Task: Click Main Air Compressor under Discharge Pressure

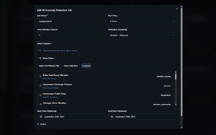Action: 51,88
